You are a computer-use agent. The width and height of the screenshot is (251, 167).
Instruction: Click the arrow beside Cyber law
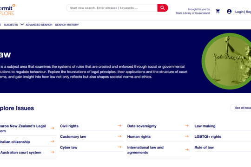point(119,147)
